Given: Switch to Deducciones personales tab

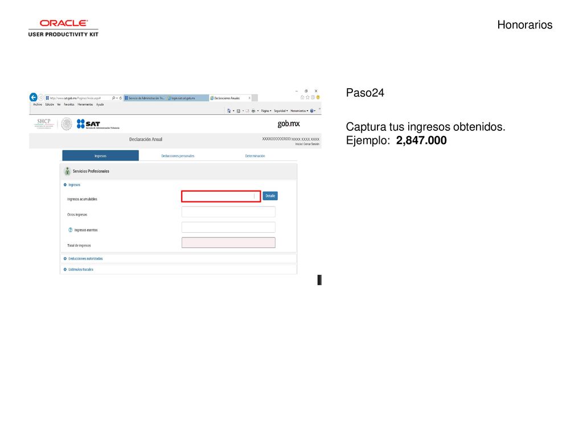Looking at the screenshot, I should tap(178, 156).
